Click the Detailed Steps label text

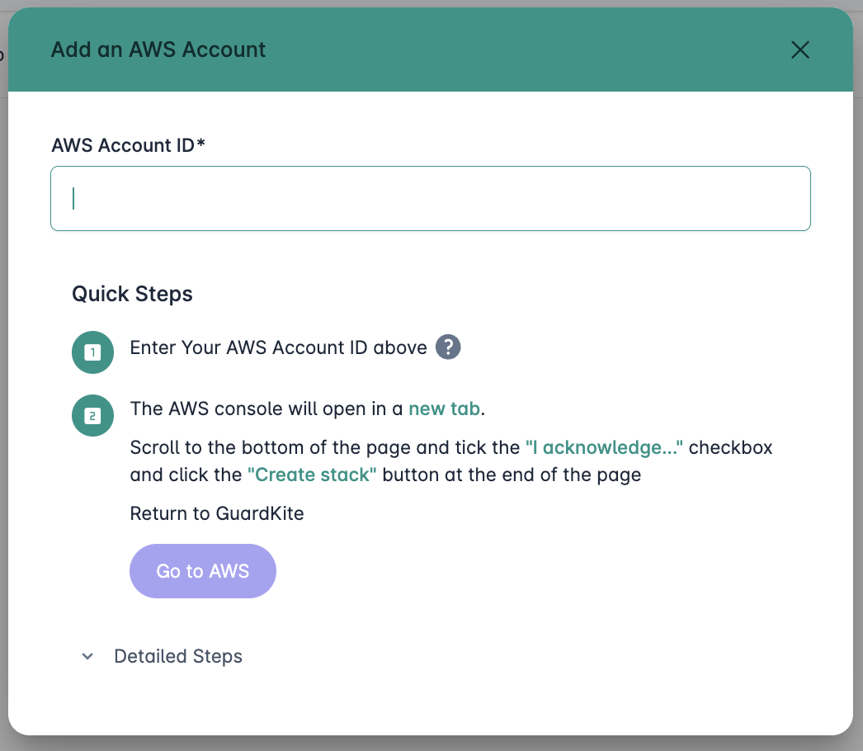click(x=178, y=656)
